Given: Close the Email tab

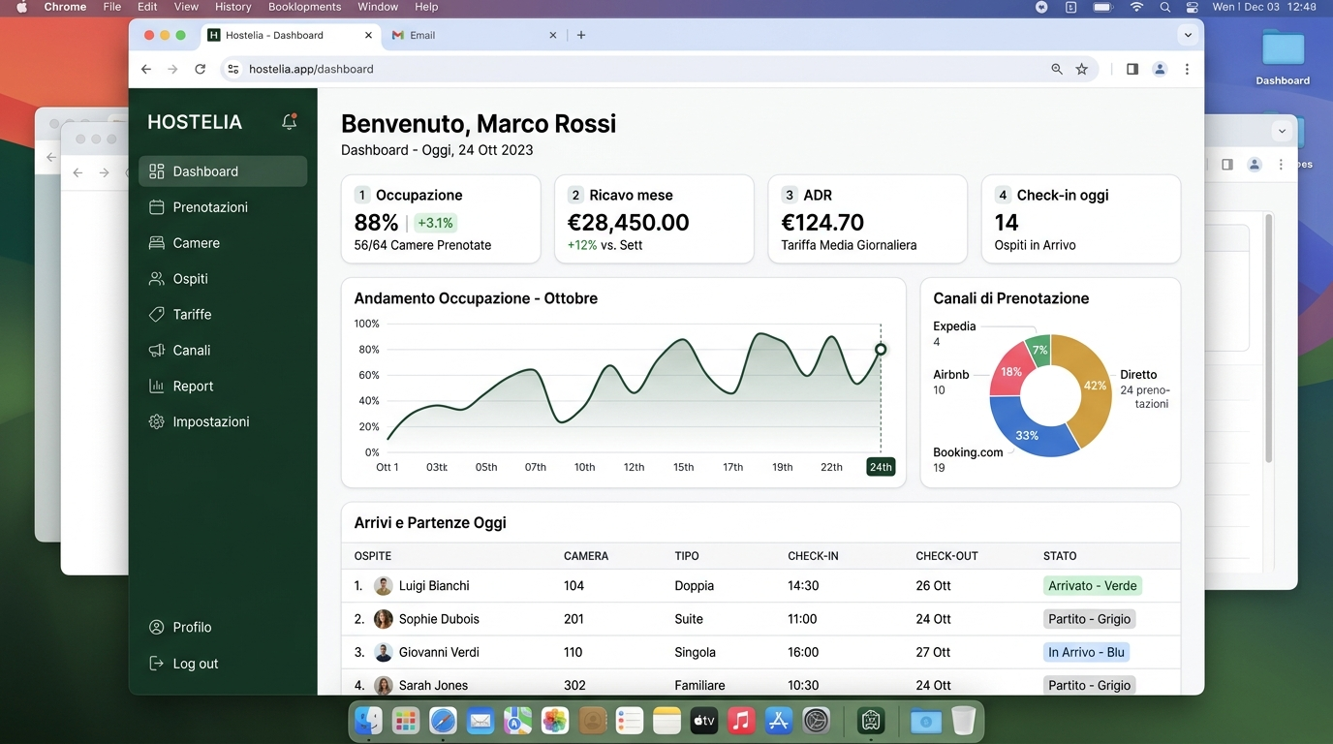Looking at the screenshot, I should (x=553, y=35).
